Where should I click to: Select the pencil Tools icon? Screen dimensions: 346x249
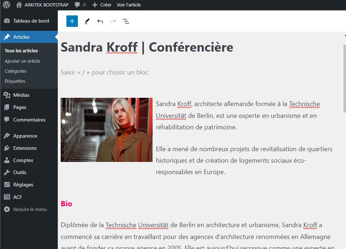click(87, 21)
